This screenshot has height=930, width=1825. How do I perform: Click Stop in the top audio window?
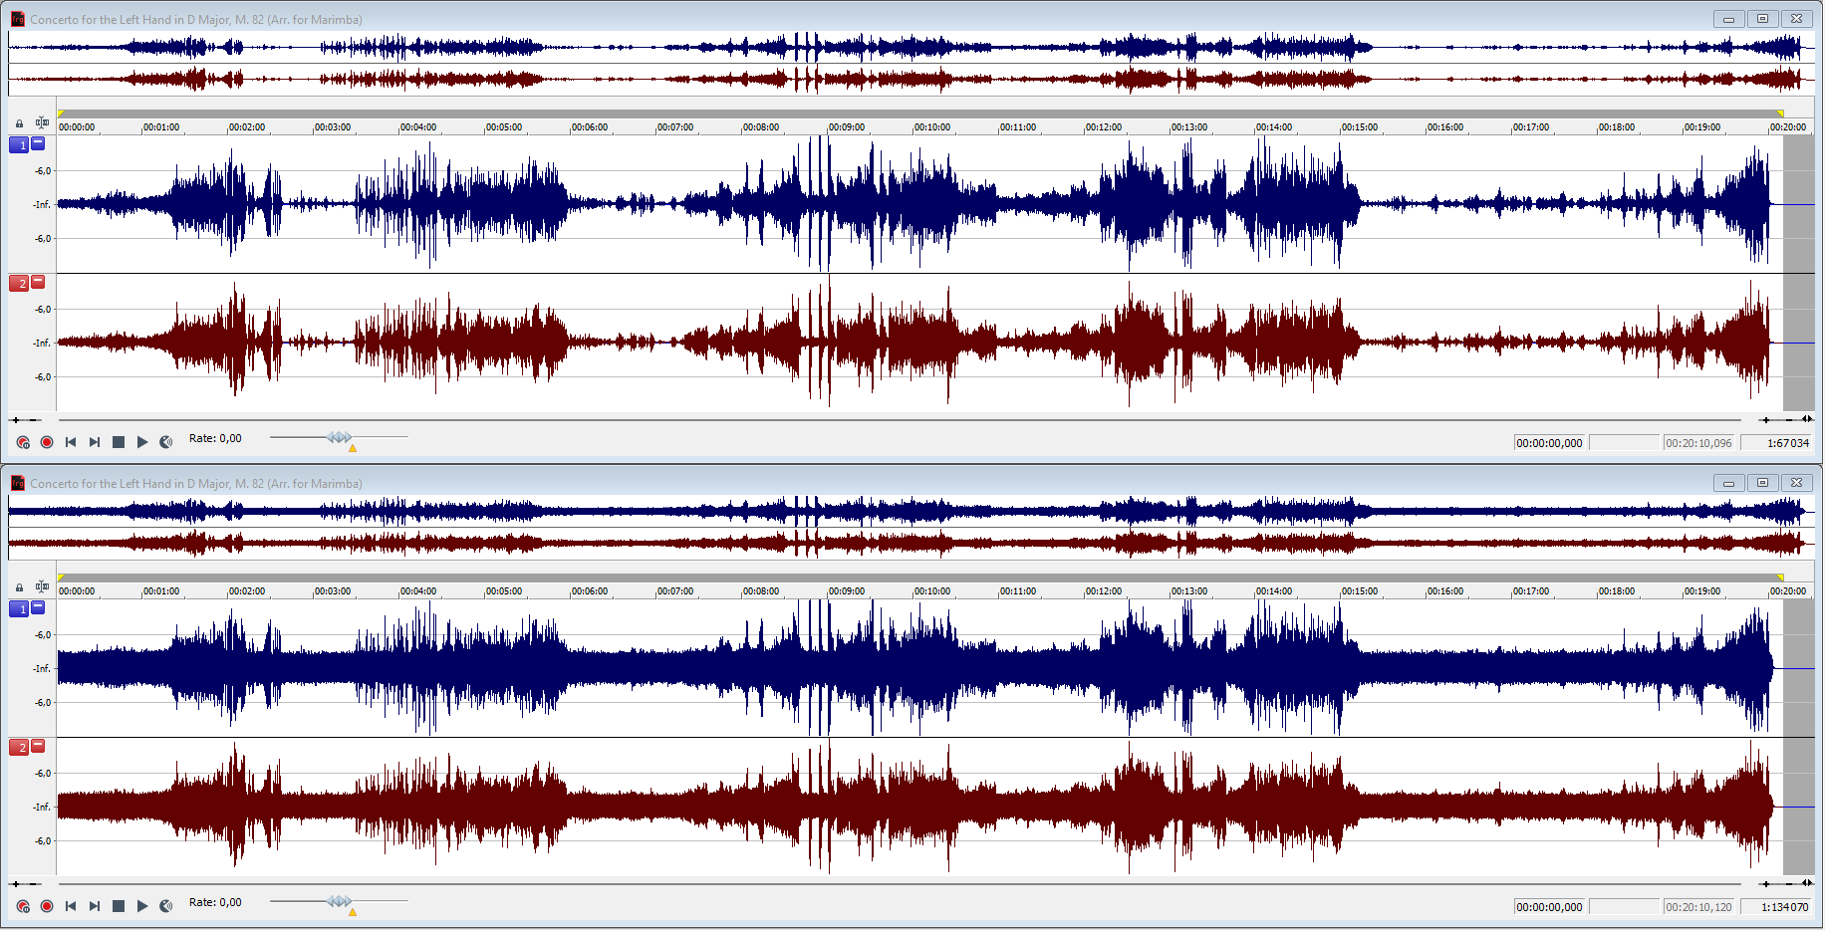[119, 442]
